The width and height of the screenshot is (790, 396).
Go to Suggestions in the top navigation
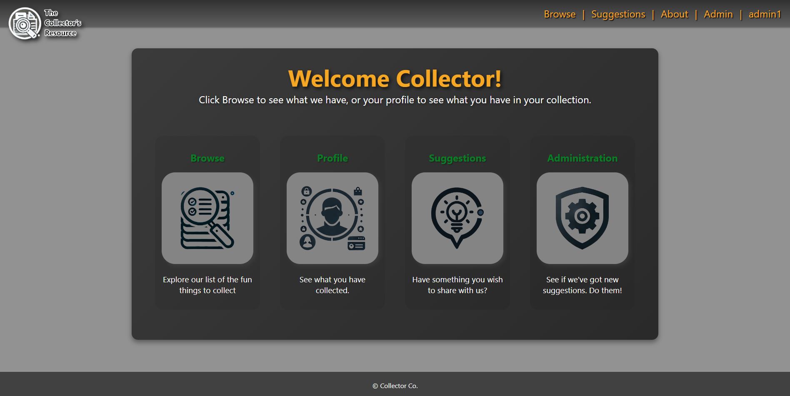point(618,14)
